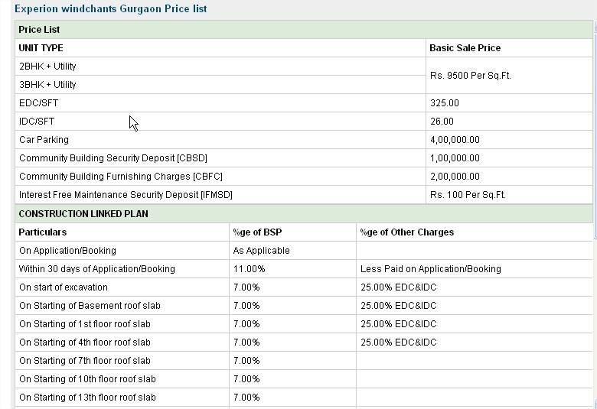Image resolution: width=597 pixels, height=409 pixels.
Task: Click the 'Rs. 9500 Per Sq.Ft.' value
Action: 471,76
